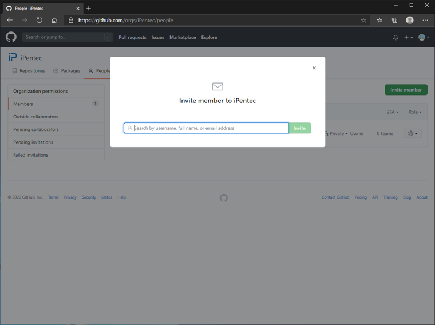Open the Training footer link
The width and height of the screenshot is (435, 325).
[390, 197]
